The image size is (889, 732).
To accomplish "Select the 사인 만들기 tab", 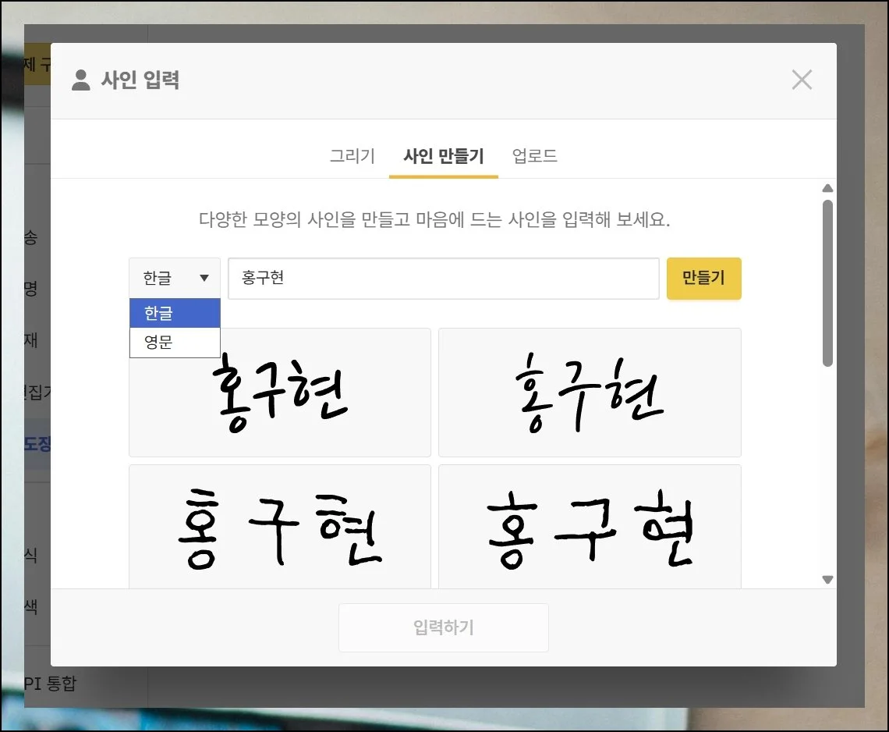I will click(x=443, y=156).
